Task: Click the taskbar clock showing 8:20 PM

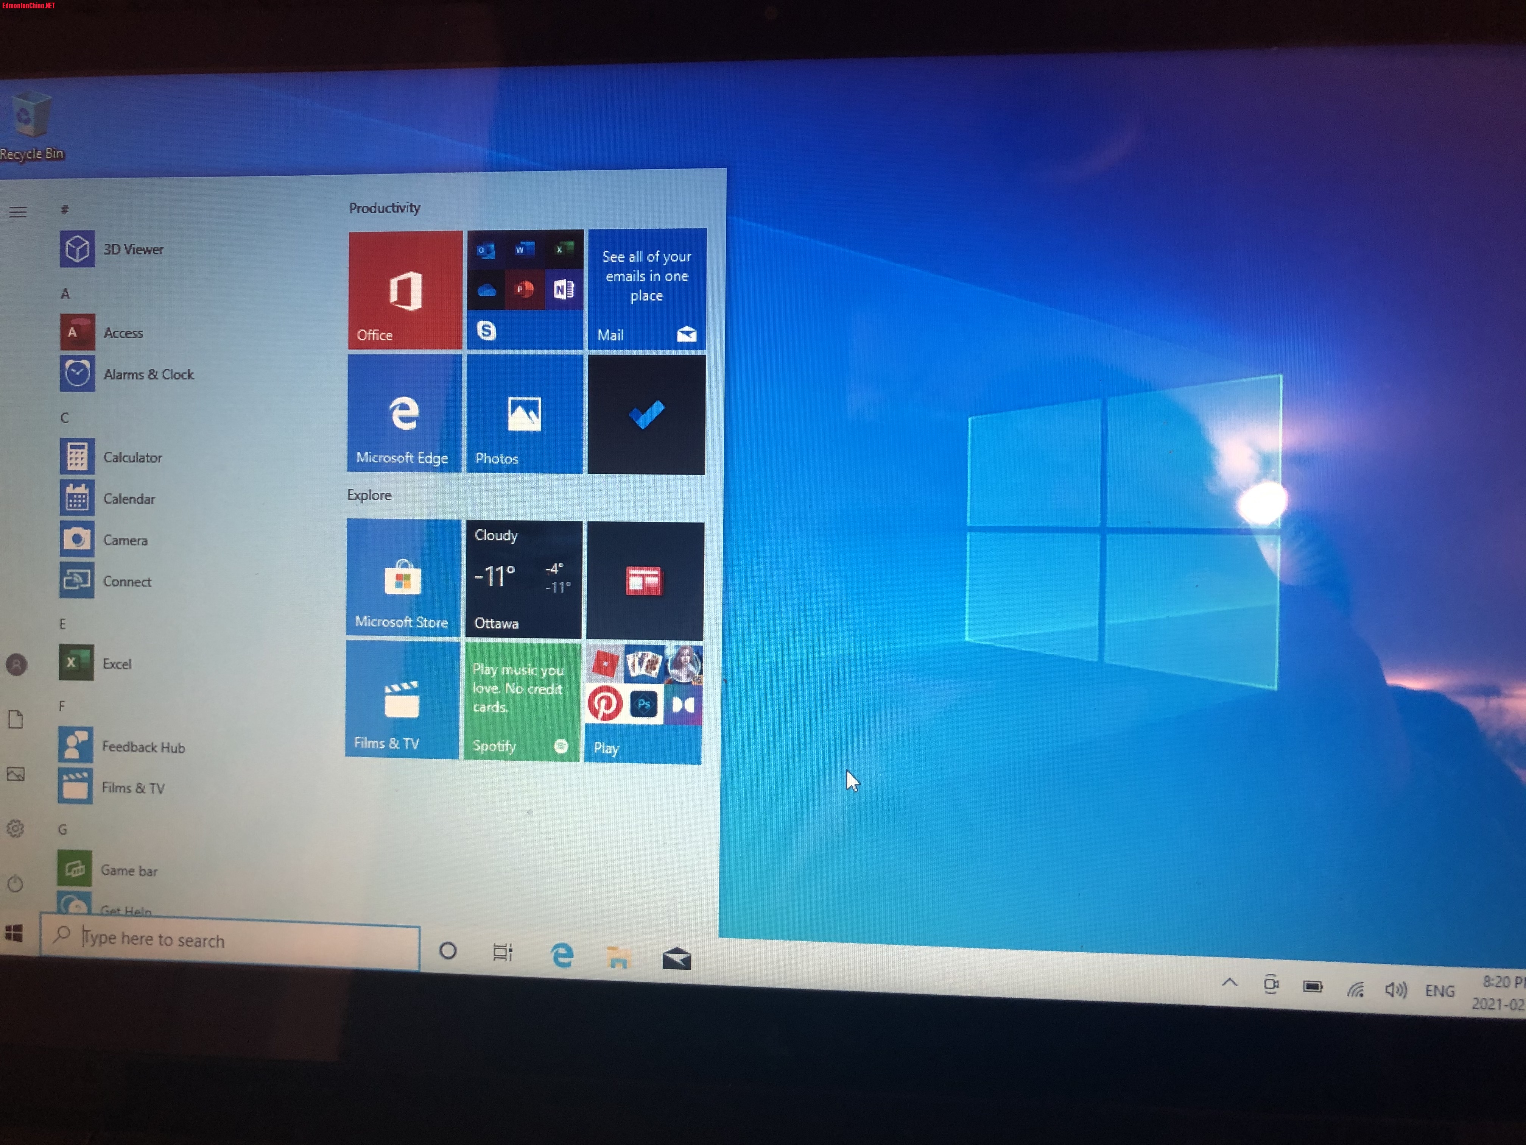Action: [x=1498, y=992]
